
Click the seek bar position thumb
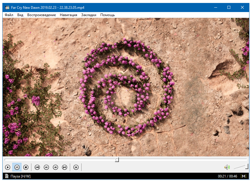[x=117, y=160]
